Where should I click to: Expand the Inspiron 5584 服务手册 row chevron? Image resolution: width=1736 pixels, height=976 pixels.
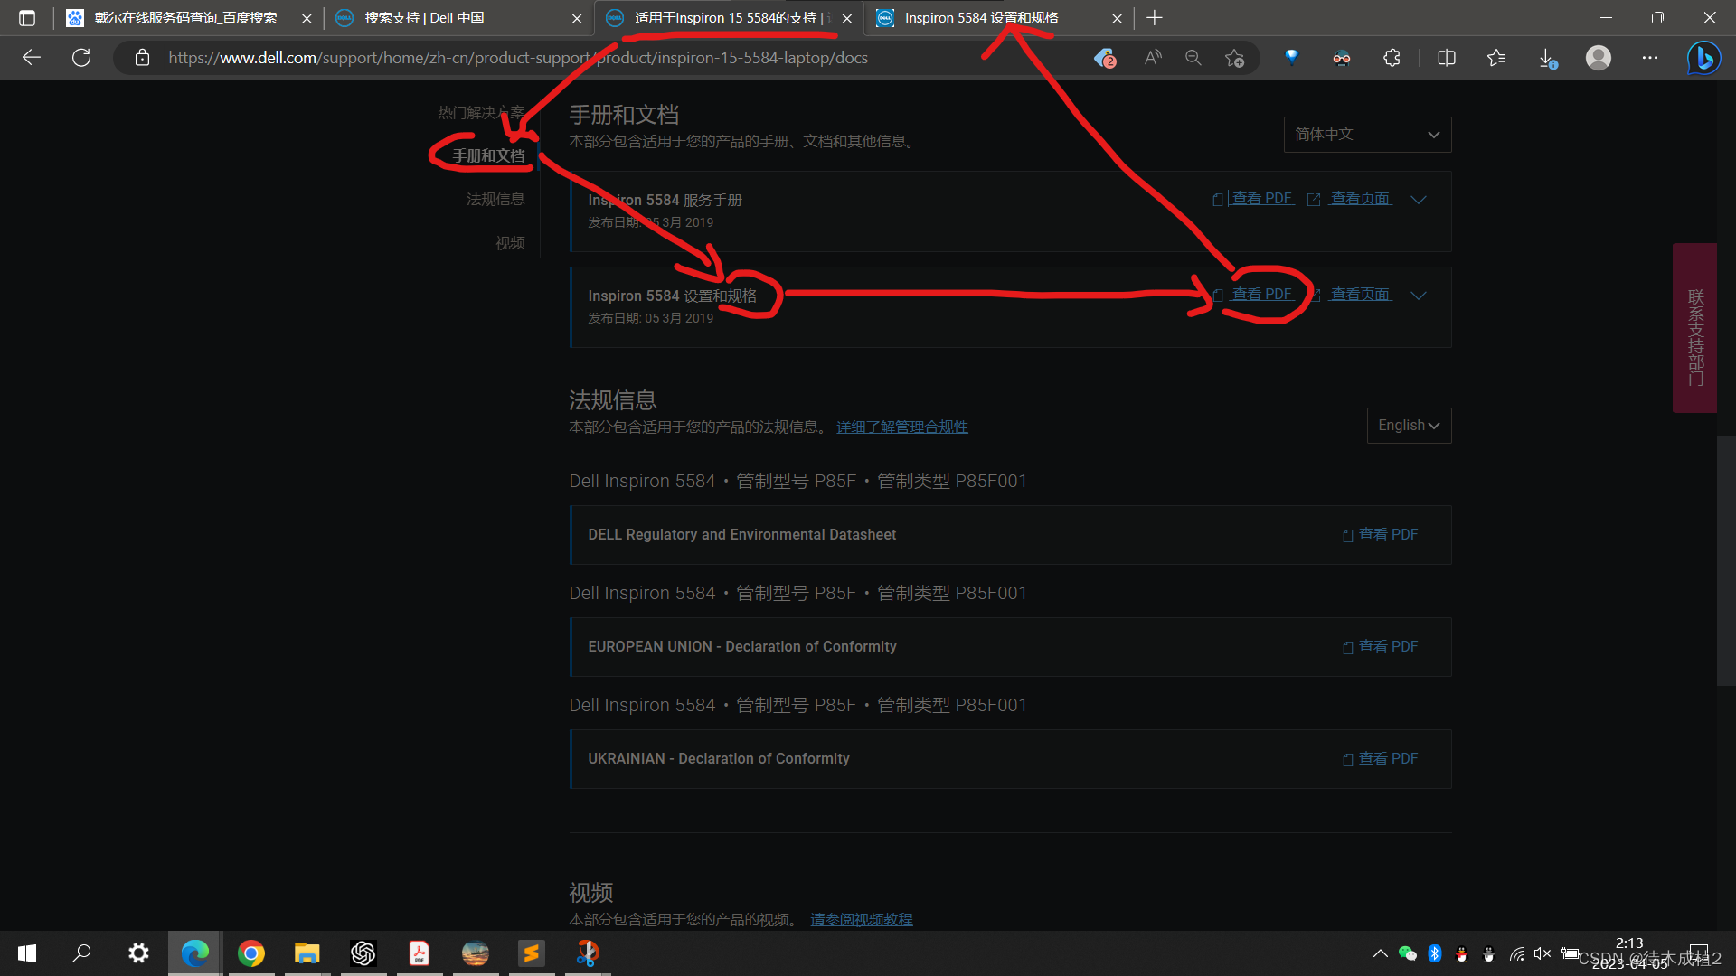pos(1419,200)
